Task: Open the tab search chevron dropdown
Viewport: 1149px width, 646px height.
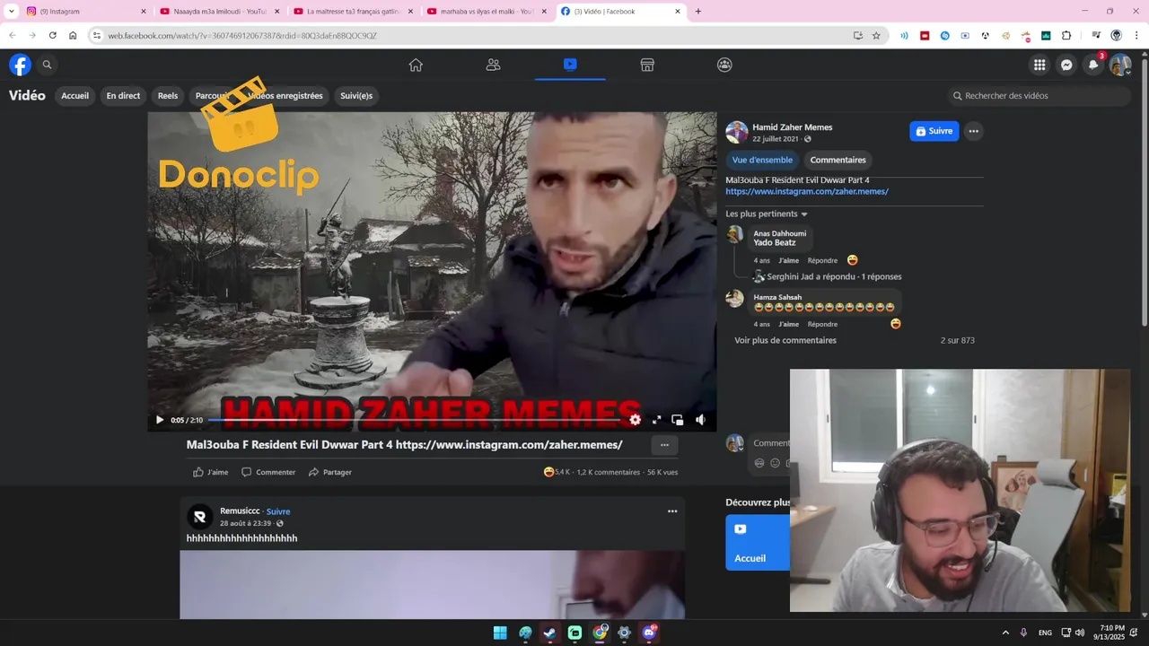Action: coord(11,11)
